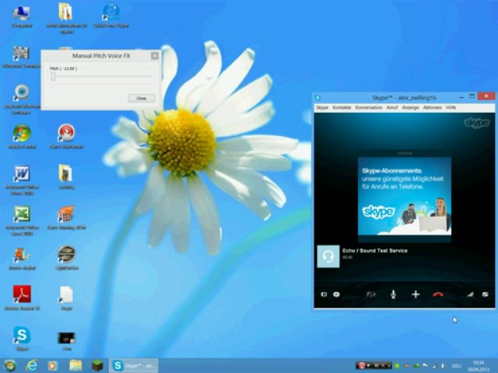Click the Skype-Abonnements advertisement banner
The image size is (498, 373).
click(x=404, y=196)
